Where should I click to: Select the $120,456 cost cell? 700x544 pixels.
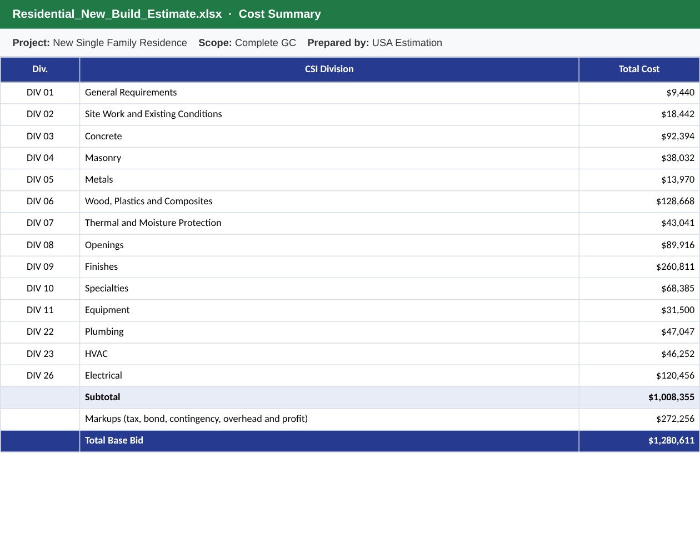pos(639,376)
